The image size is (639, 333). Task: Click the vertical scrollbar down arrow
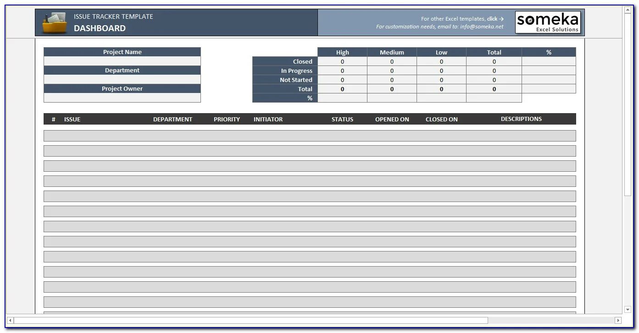(628, 310)
